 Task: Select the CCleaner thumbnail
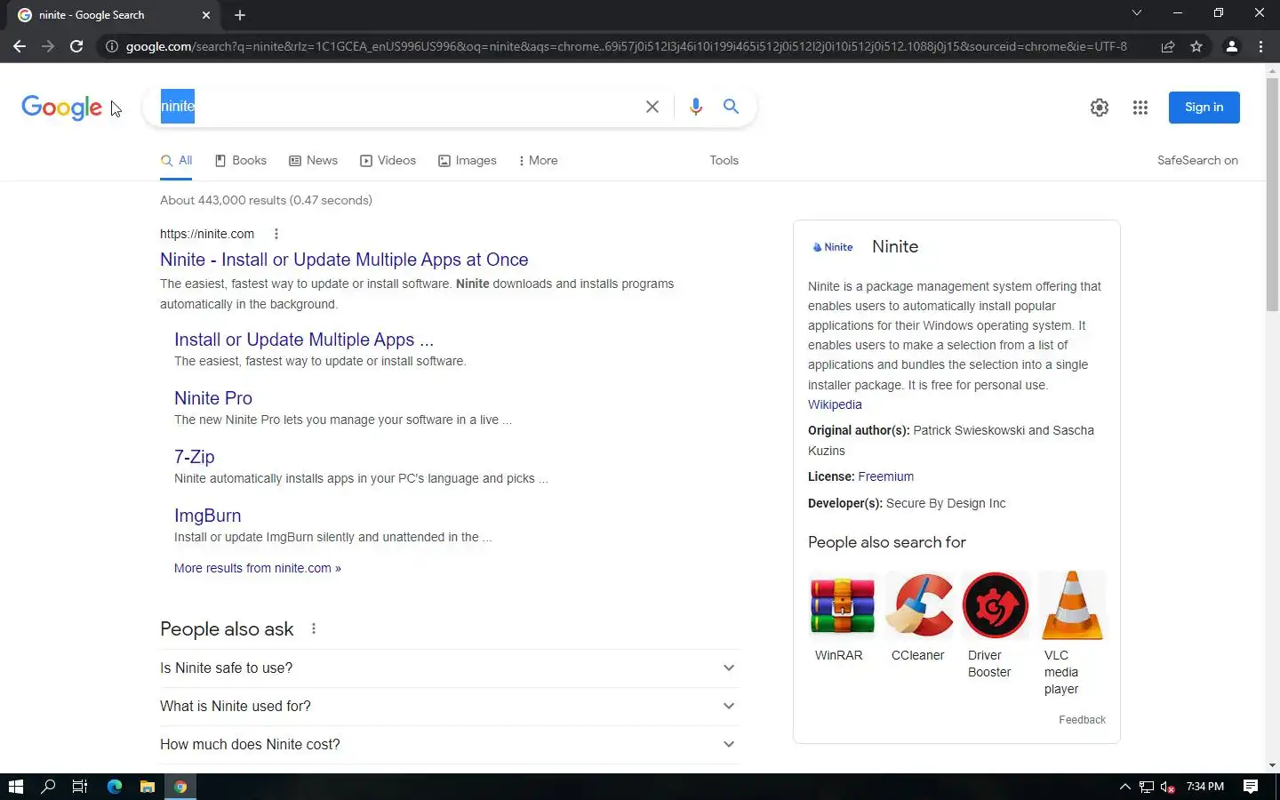[x=919, y=605]
